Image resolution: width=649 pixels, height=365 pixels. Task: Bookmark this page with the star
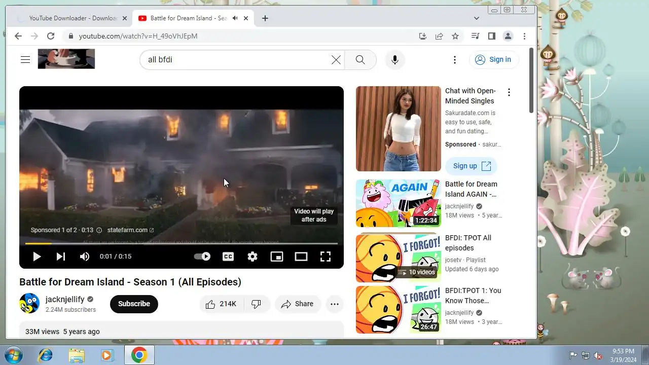tap(455, 36)
